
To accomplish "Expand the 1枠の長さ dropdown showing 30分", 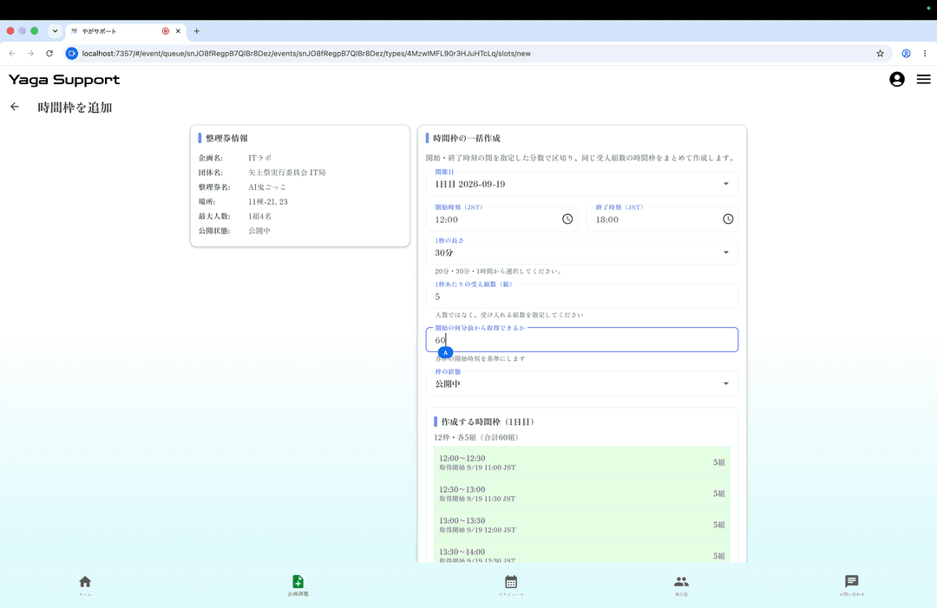I will [x=581, y=252].
